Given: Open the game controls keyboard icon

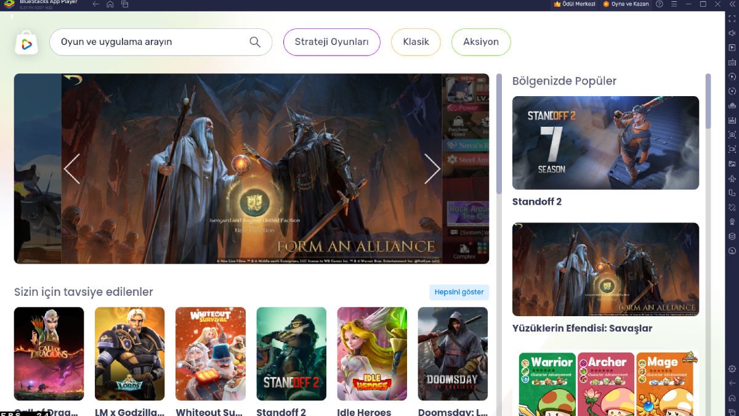Looking at the screenshot, I should pyautogui.click(x=732, y=62).
